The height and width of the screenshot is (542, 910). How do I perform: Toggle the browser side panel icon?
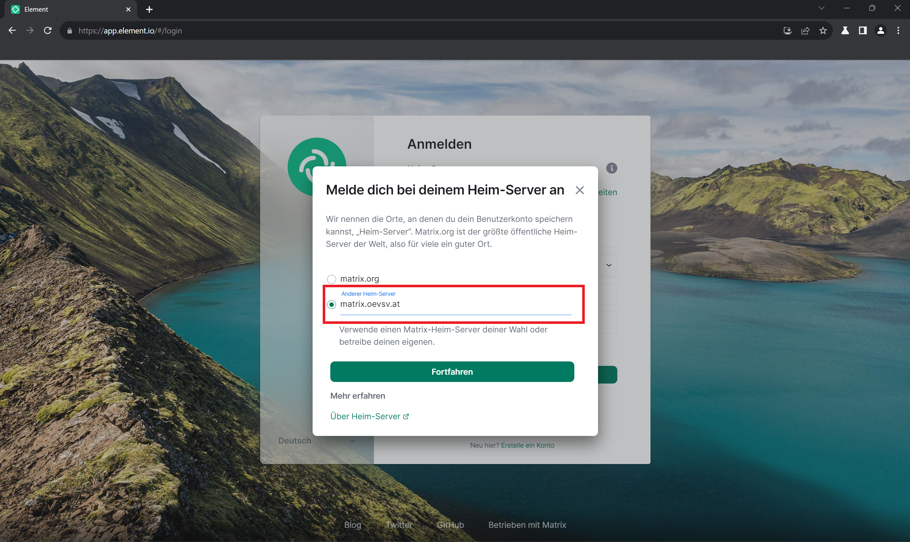[x=863, y=31]
